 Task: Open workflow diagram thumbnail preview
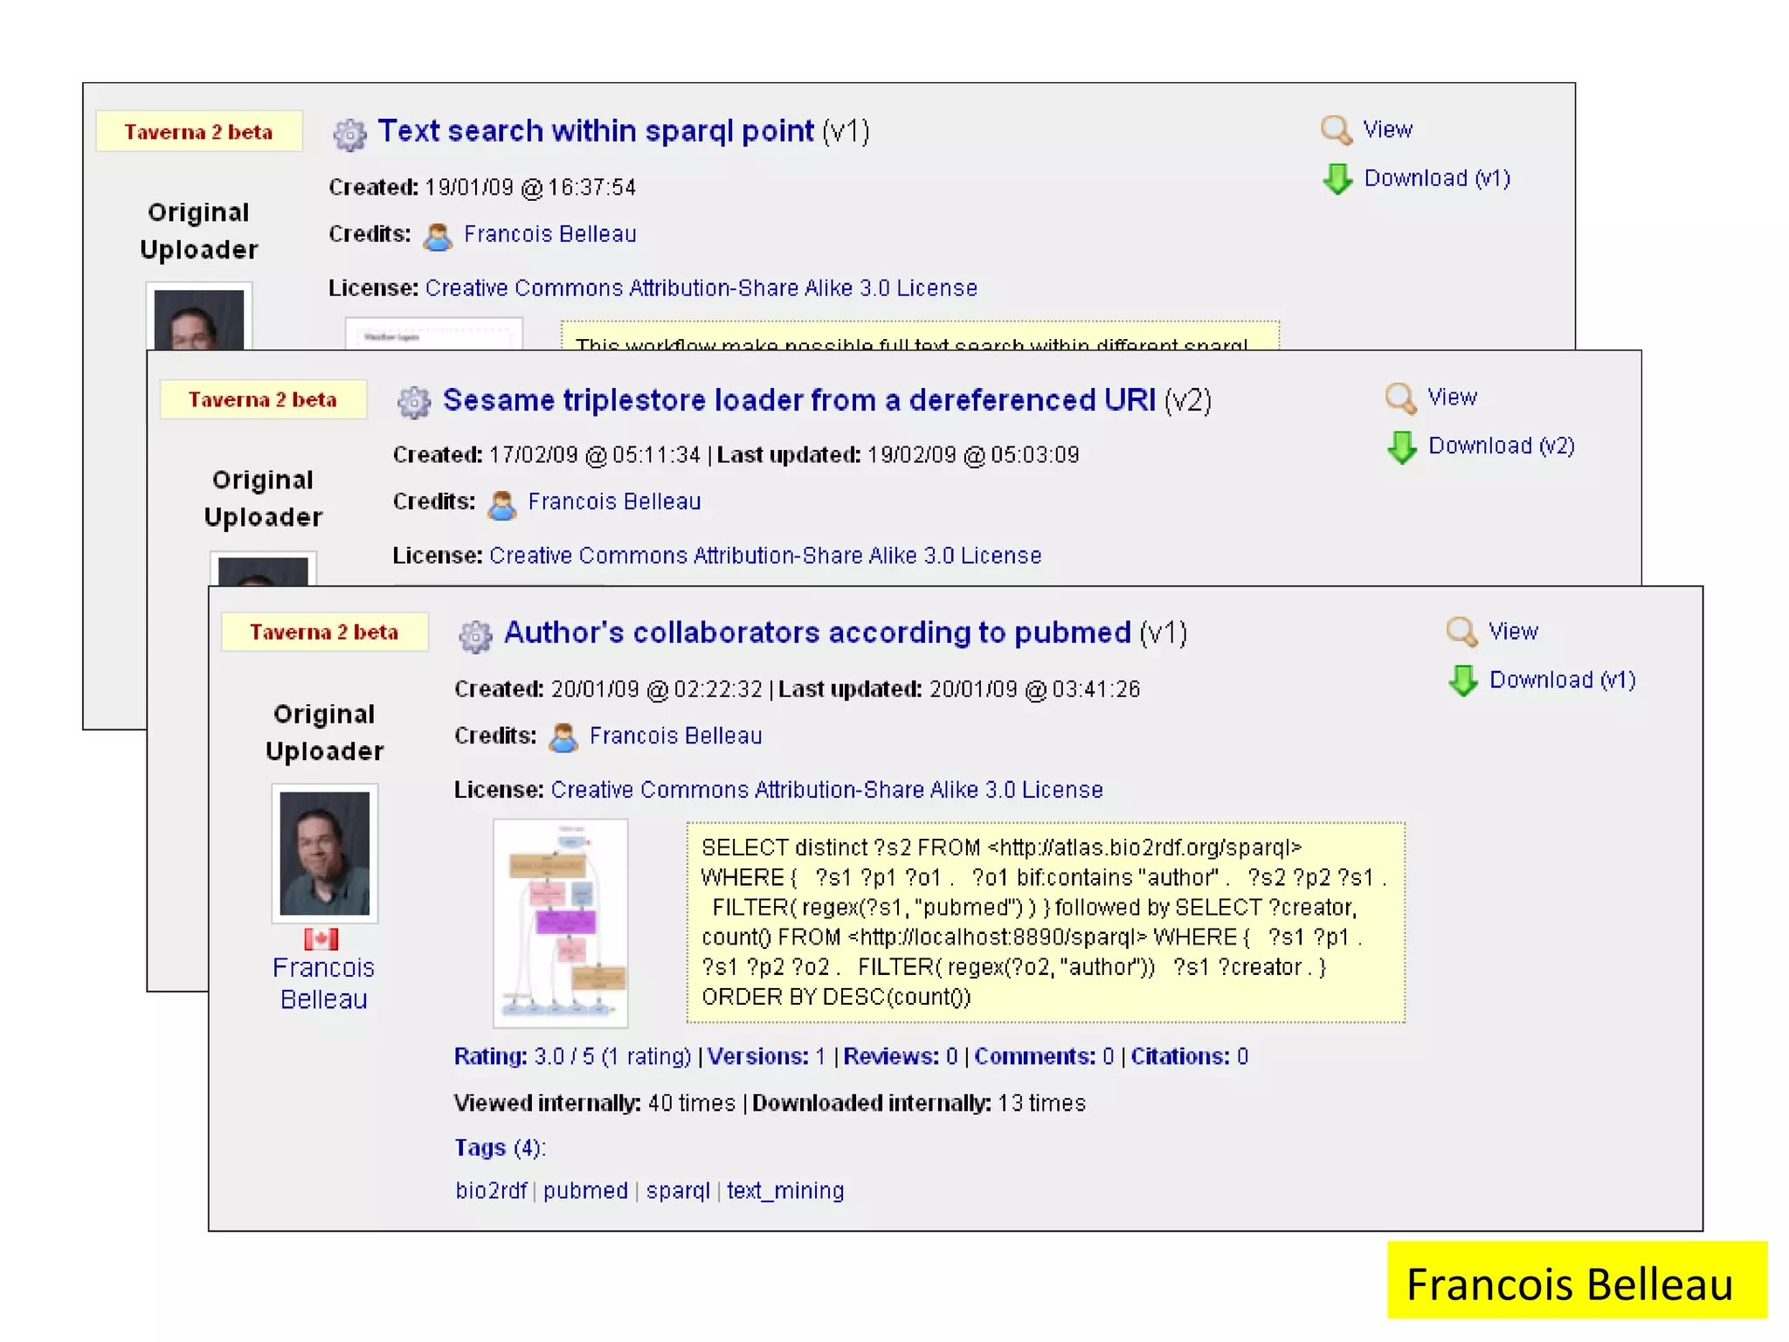pos(561,923)
